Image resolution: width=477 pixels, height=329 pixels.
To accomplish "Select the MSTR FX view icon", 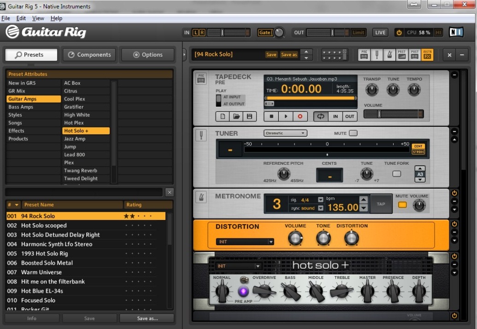I will click(427, 54).
